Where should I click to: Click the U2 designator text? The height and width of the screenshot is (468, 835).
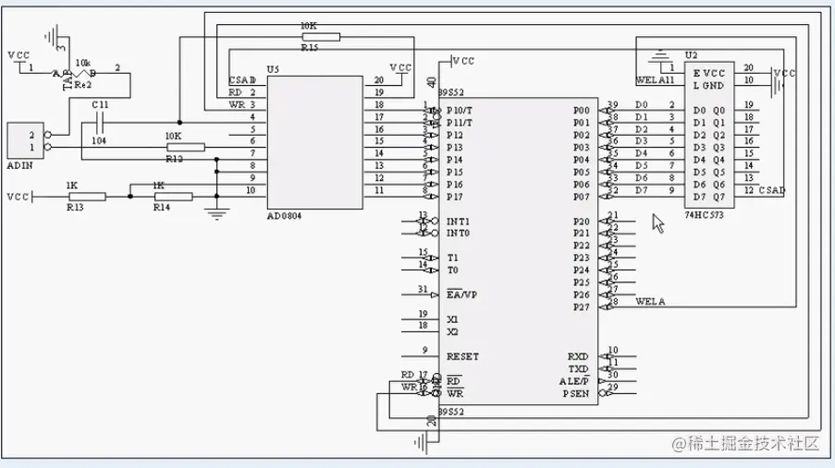pyautogui.click(x=691, y=55)
